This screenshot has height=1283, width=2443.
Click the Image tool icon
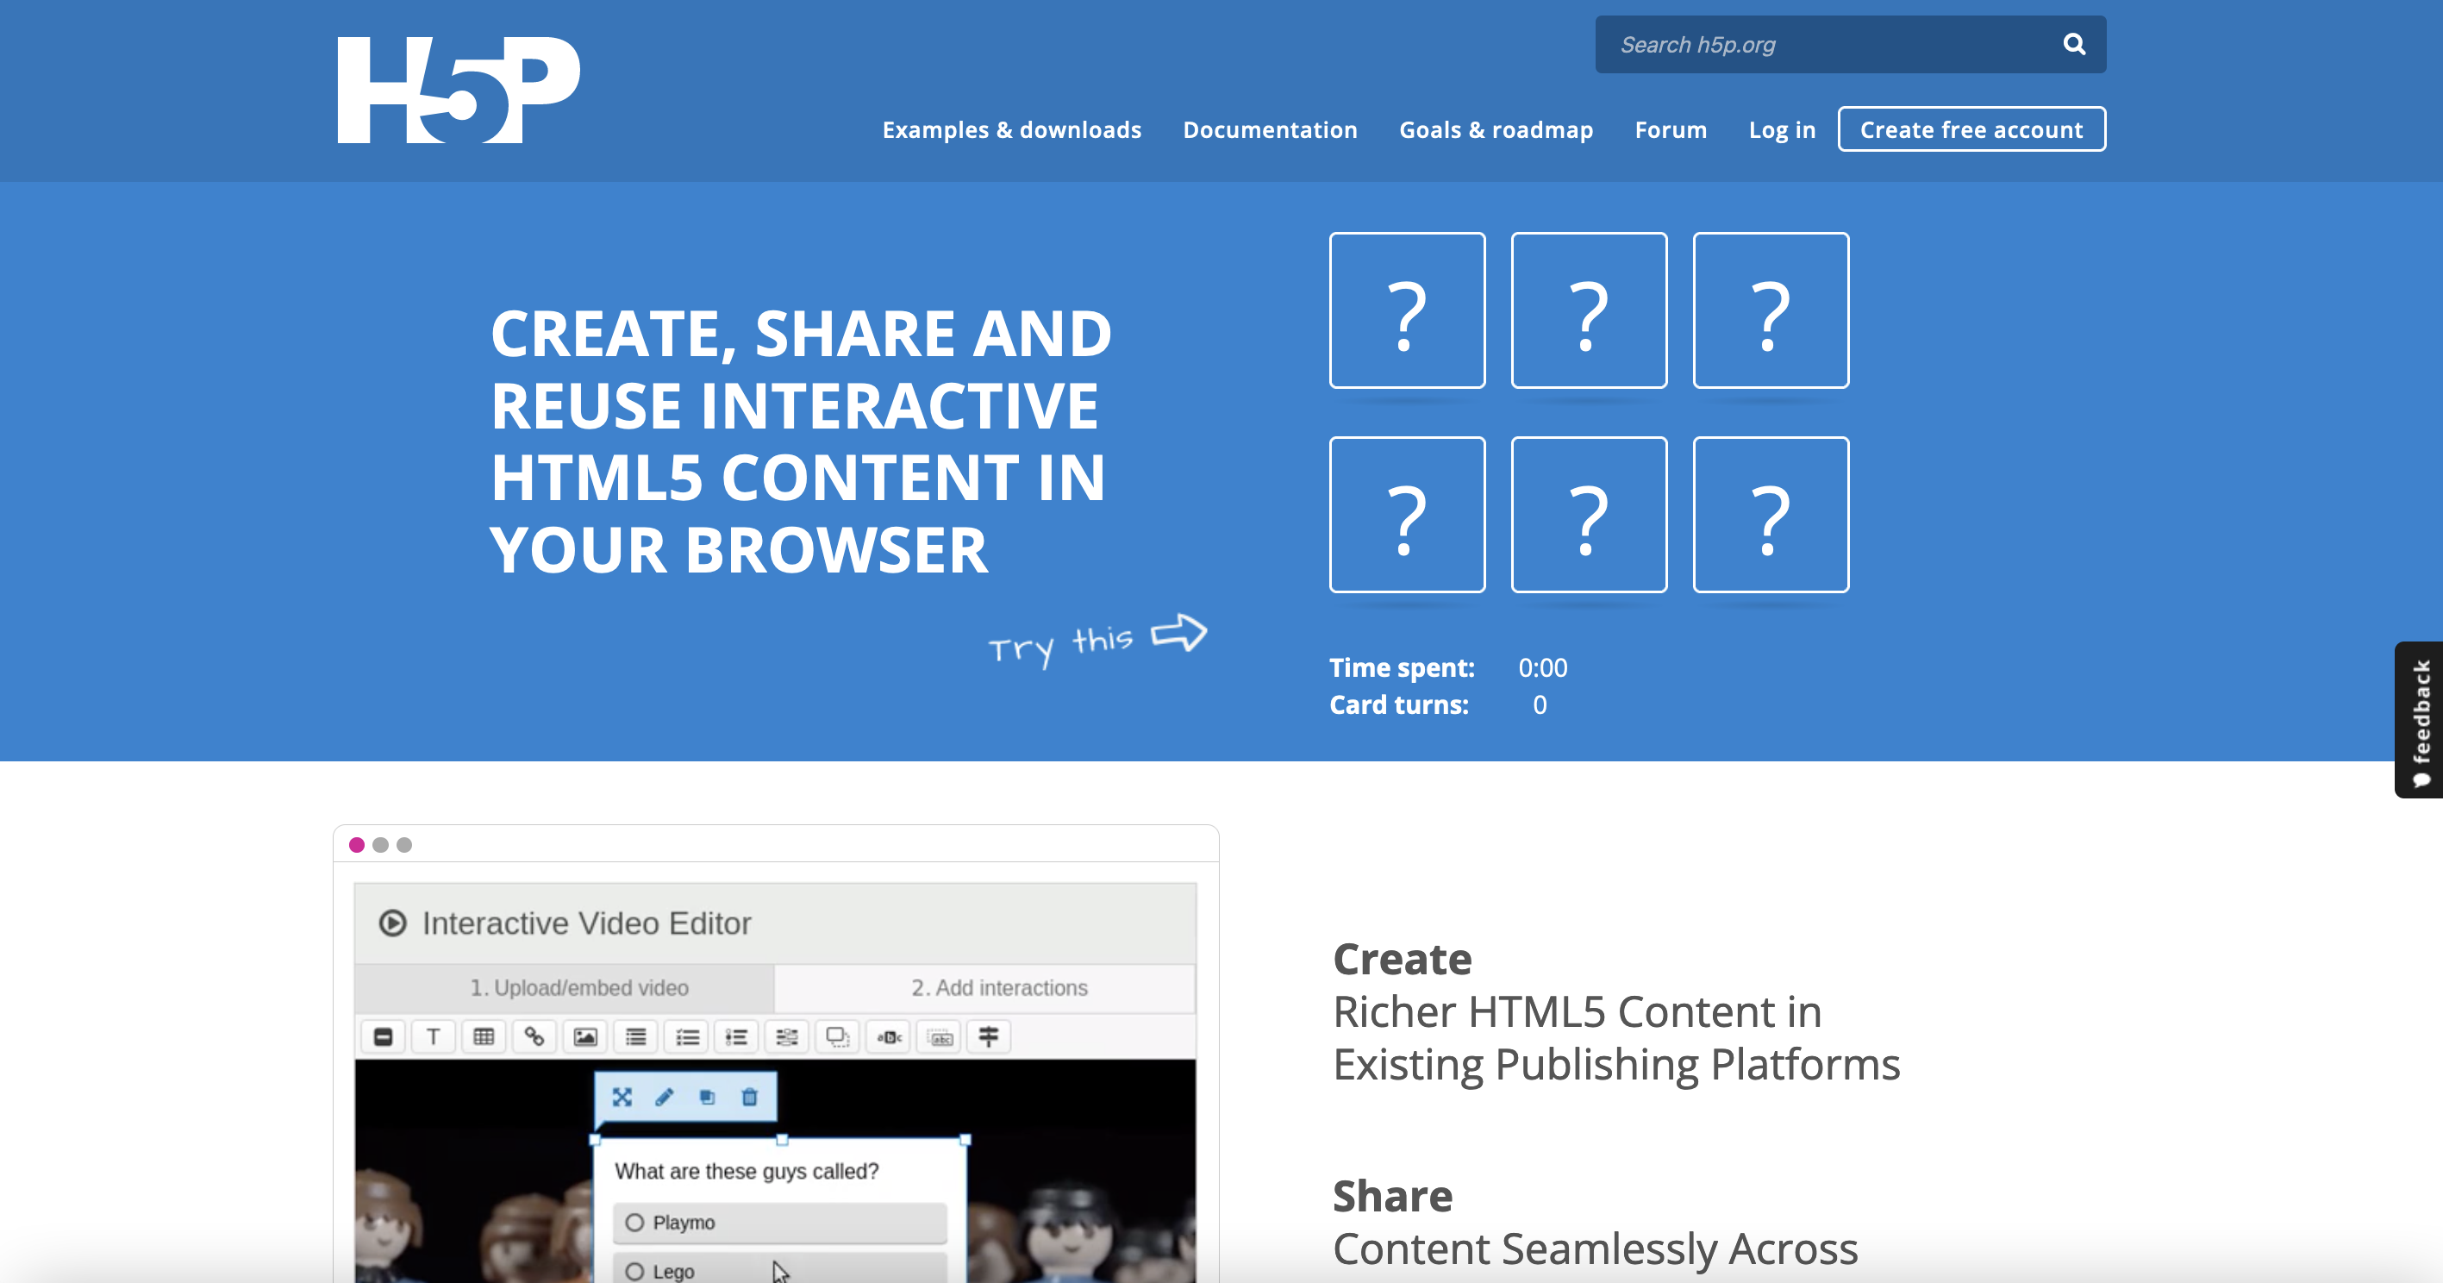[585, 1036]
